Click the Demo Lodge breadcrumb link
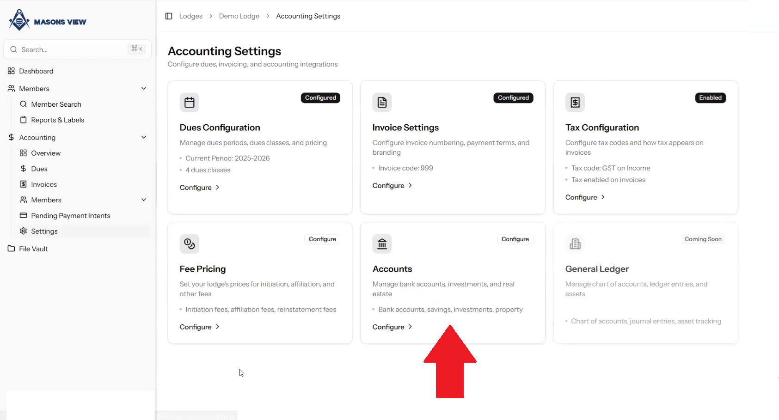 tap(239, 16)
